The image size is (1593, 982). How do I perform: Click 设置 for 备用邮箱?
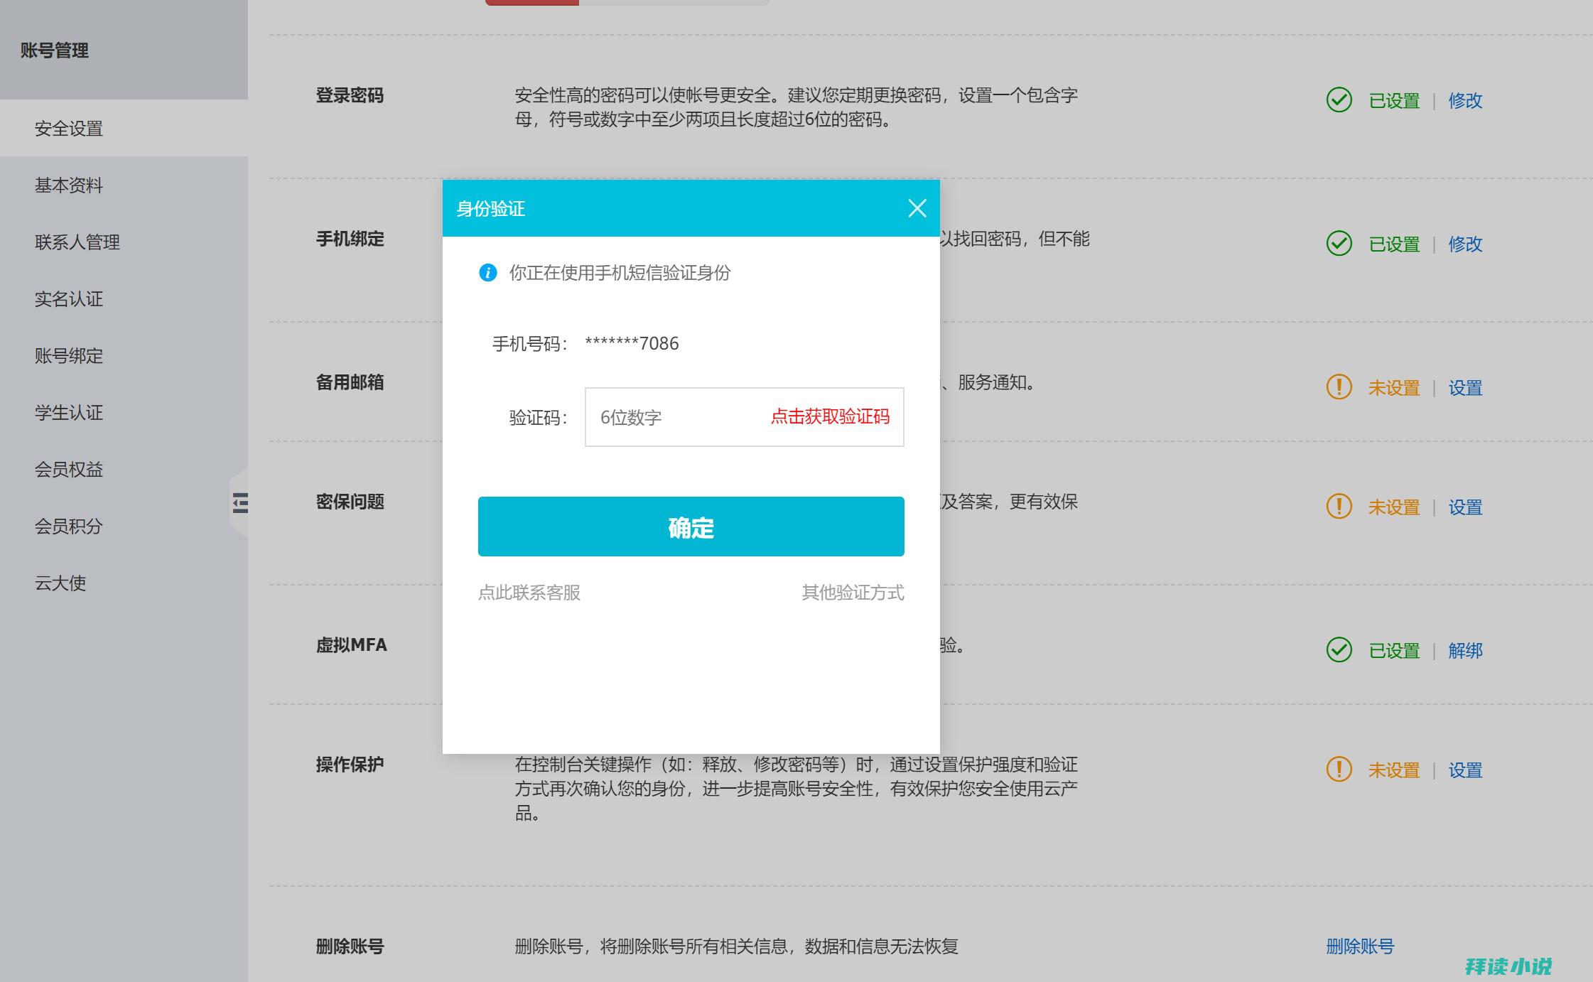pyautogui.click(x=1465, y=388)
